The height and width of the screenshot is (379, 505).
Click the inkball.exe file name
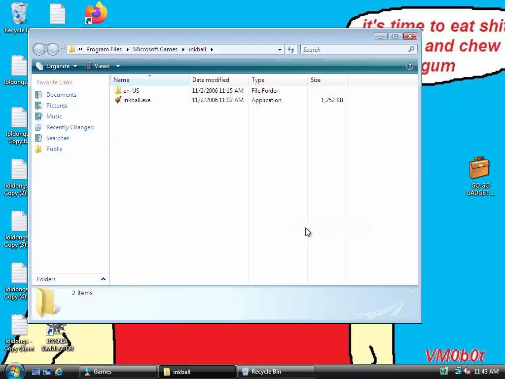137,100
